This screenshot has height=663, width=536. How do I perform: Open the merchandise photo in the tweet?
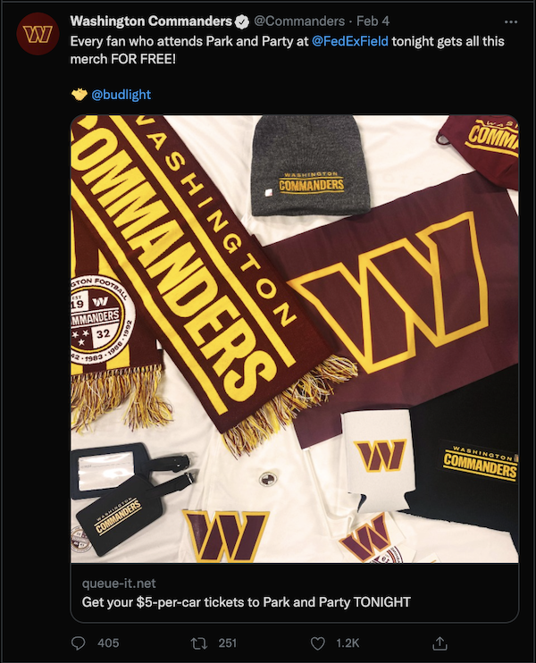[x=295, y=340]
